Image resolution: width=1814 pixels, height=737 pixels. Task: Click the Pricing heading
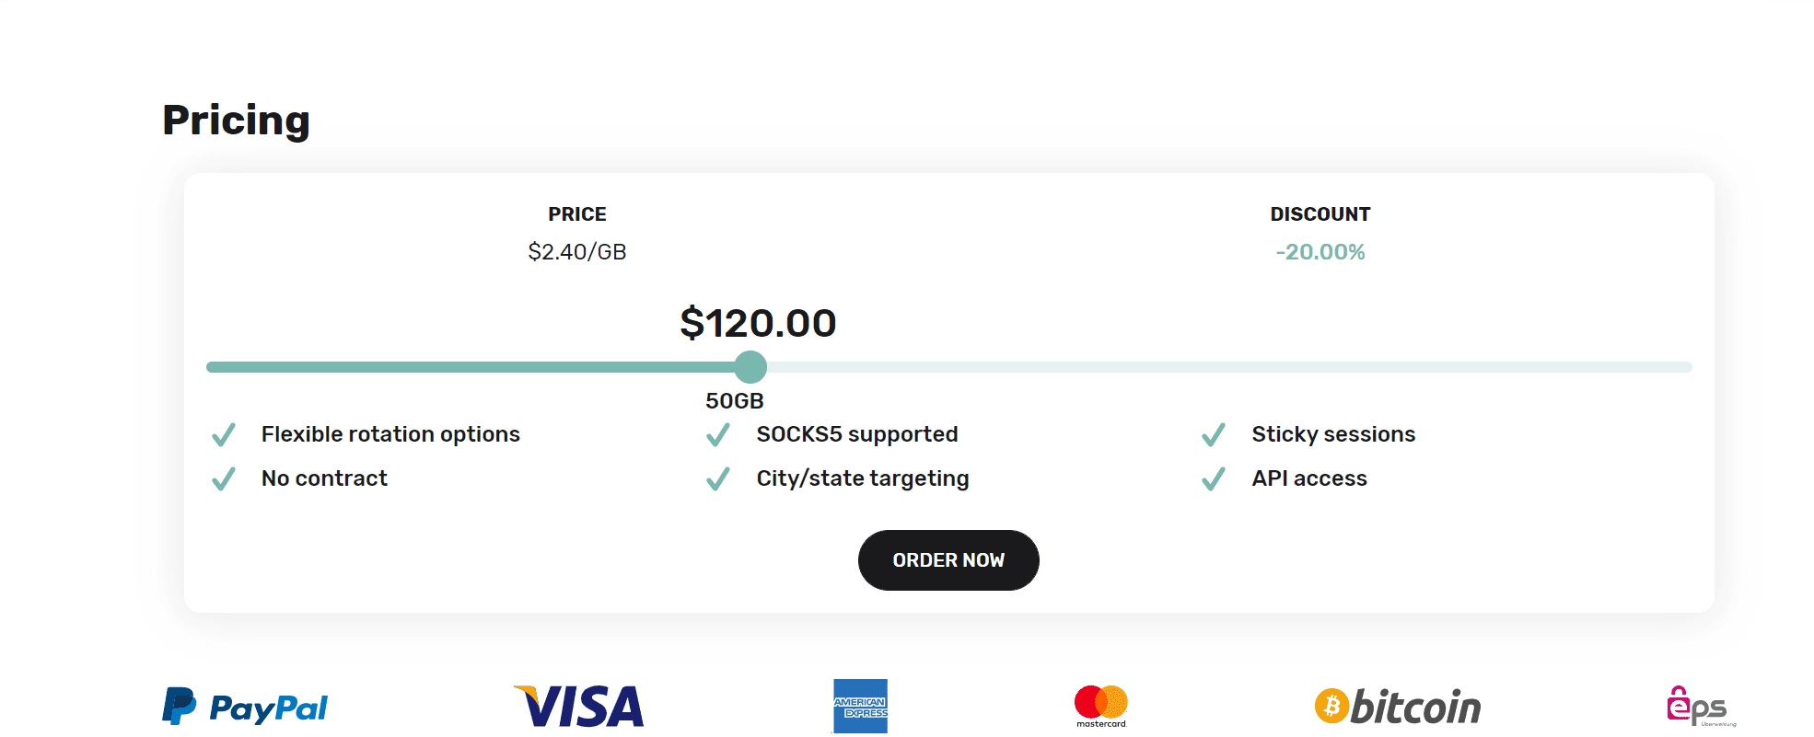coord(237,121)
